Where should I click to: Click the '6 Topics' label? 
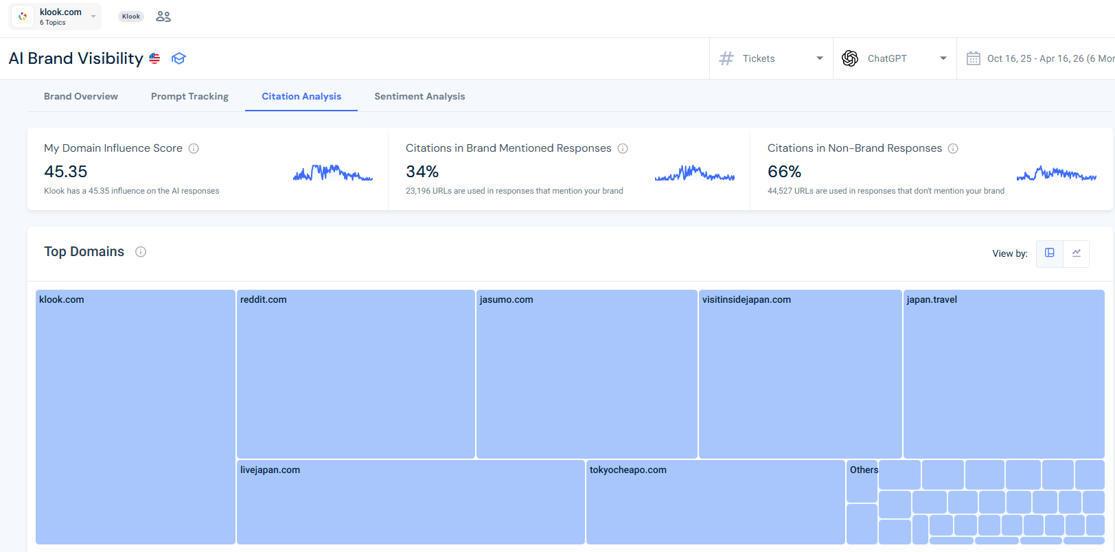point(53,23)
